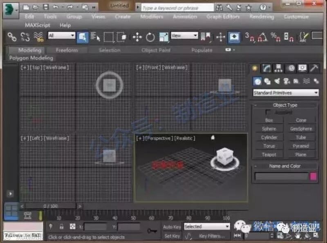Select the Cameras category icon
The image size is (327, 243).
tap(287, 81)
